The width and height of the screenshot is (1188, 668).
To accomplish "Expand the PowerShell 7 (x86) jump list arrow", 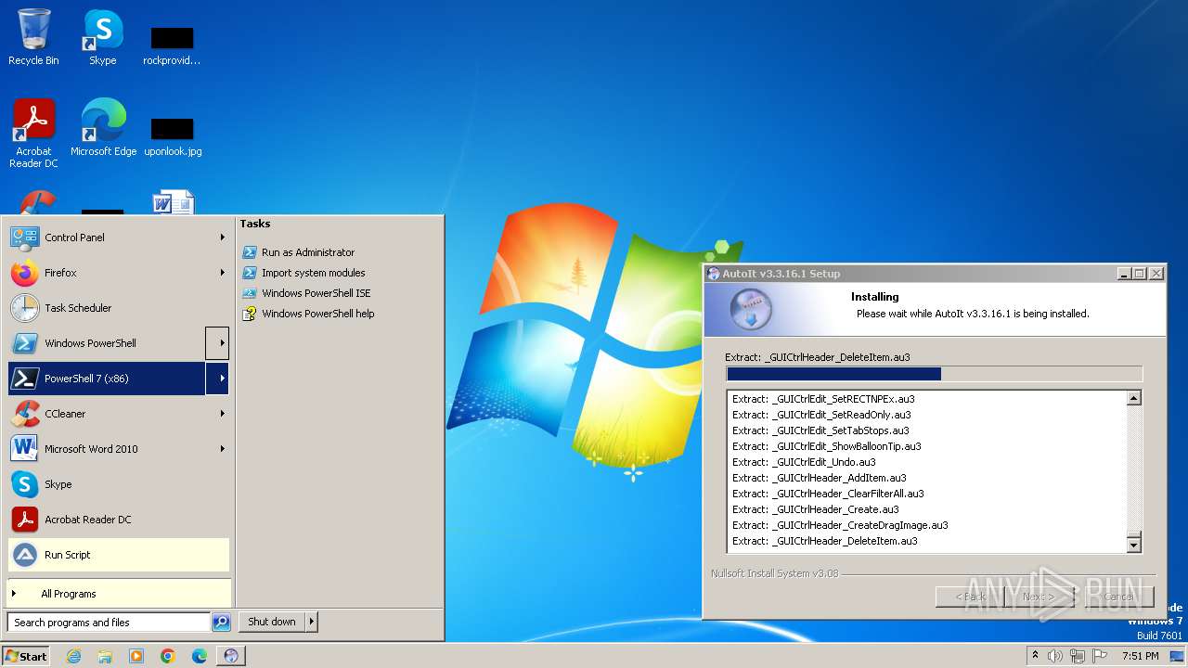I will [217, 379].
